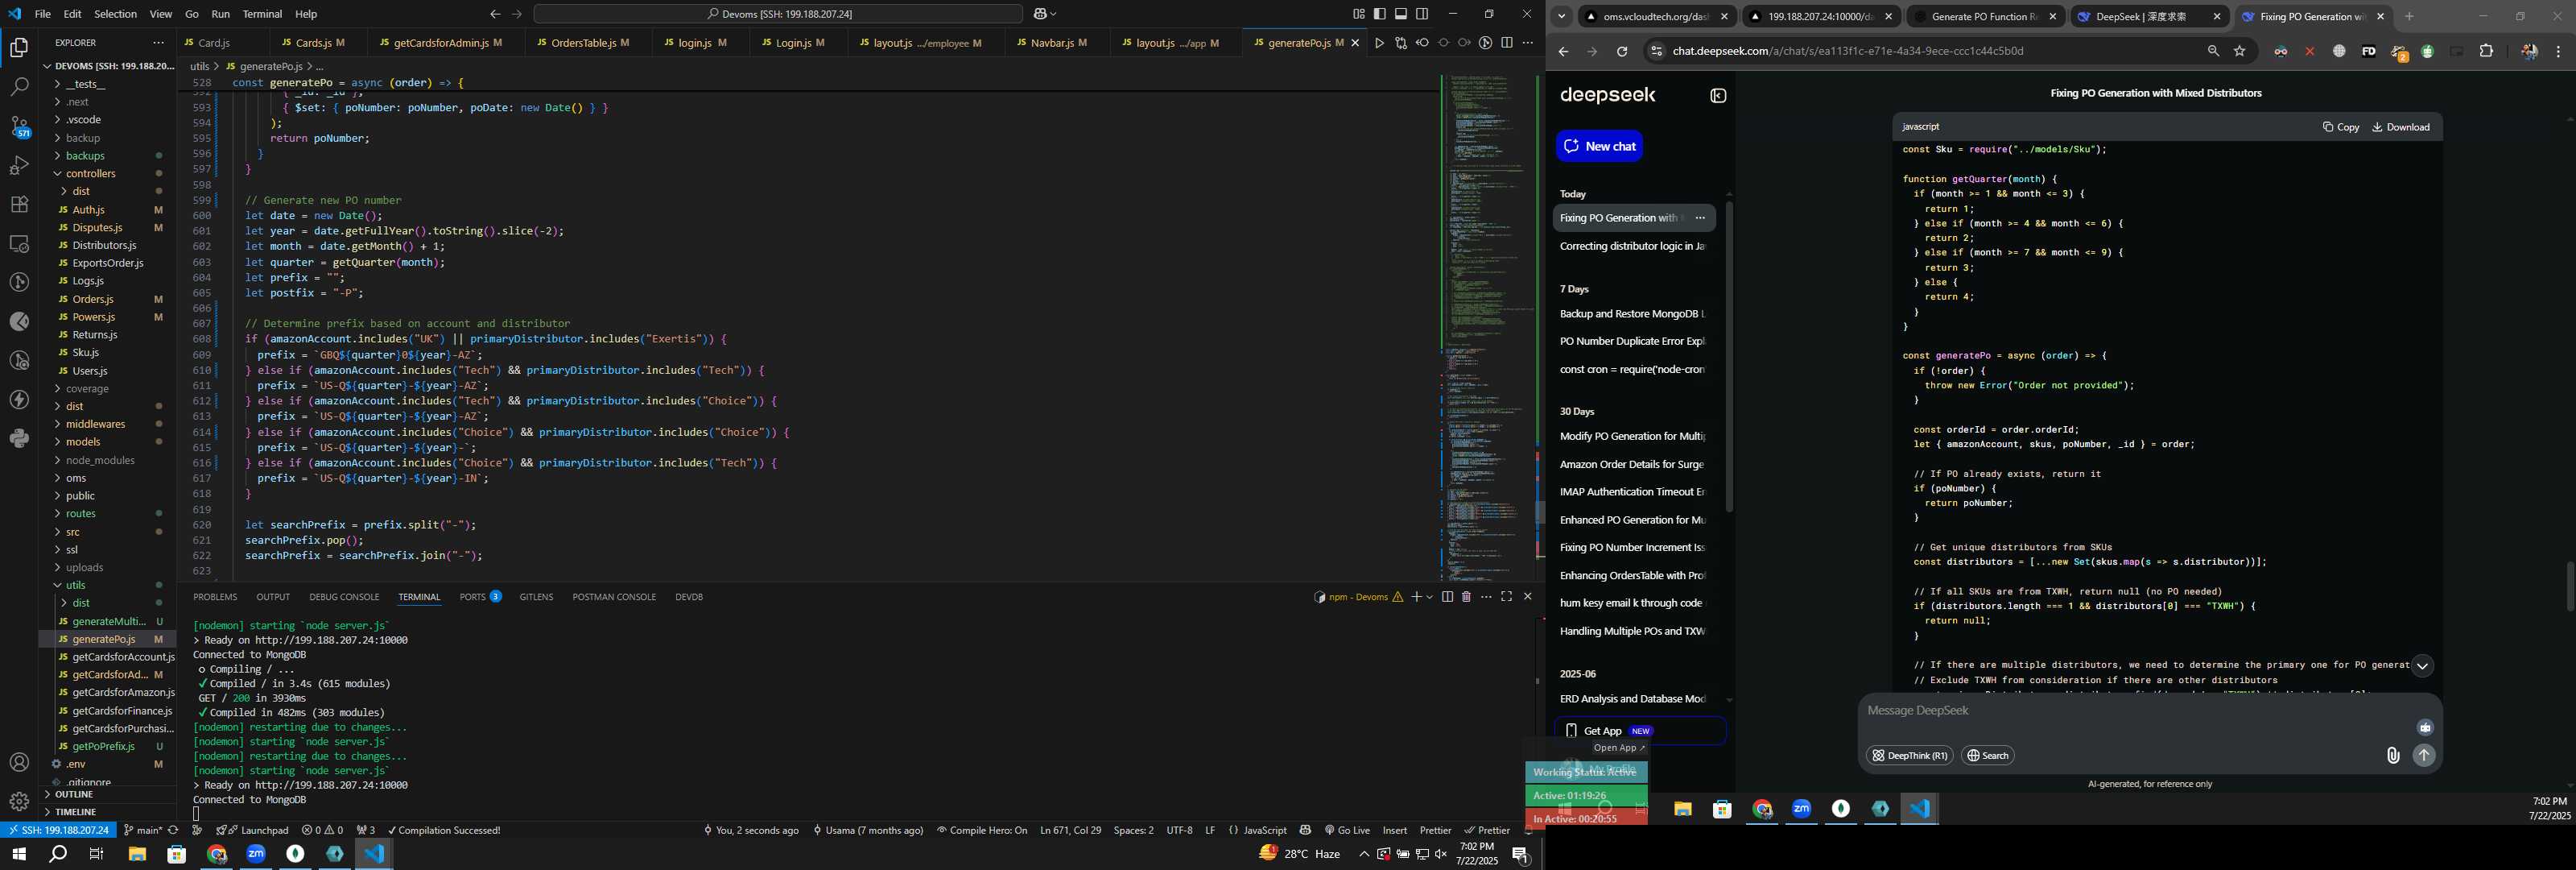
Task: Open Source Control with the 571 badge
Action: 19,126
